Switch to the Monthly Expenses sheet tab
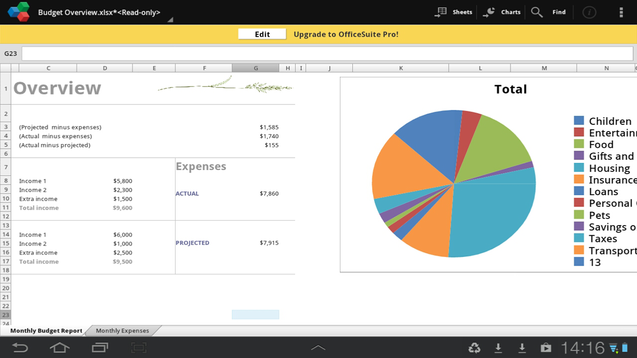This screenshot has height=358, width=637. tap(122, 331)
